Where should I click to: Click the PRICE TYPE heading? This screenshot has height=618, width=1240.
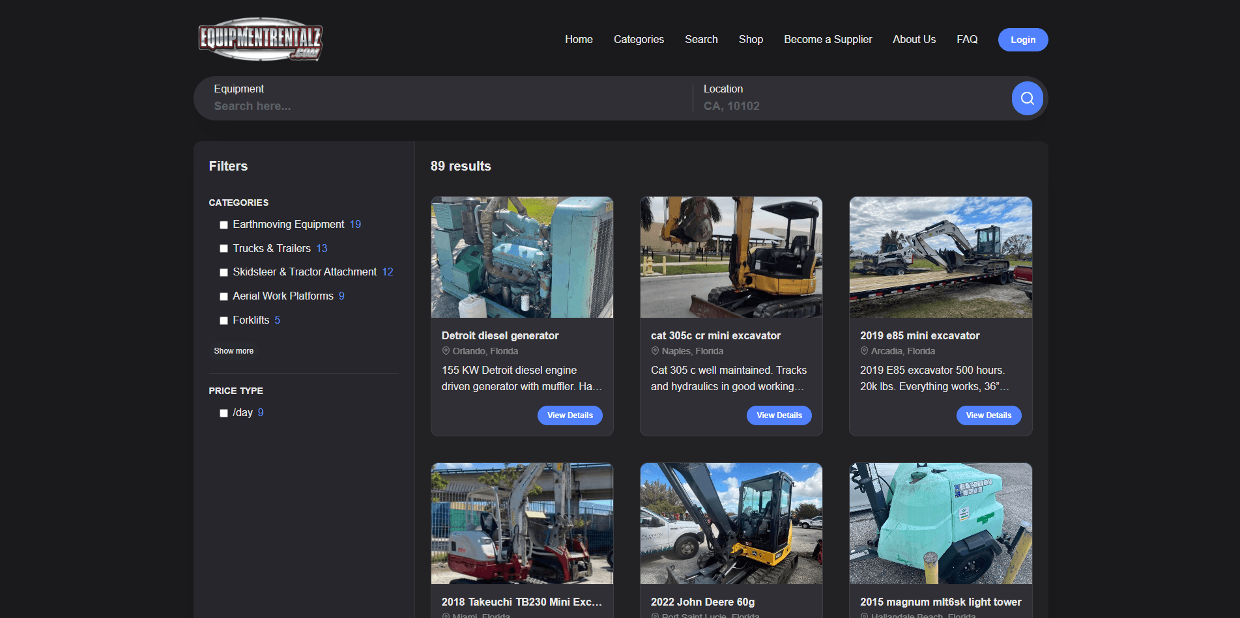pos(236,391)
